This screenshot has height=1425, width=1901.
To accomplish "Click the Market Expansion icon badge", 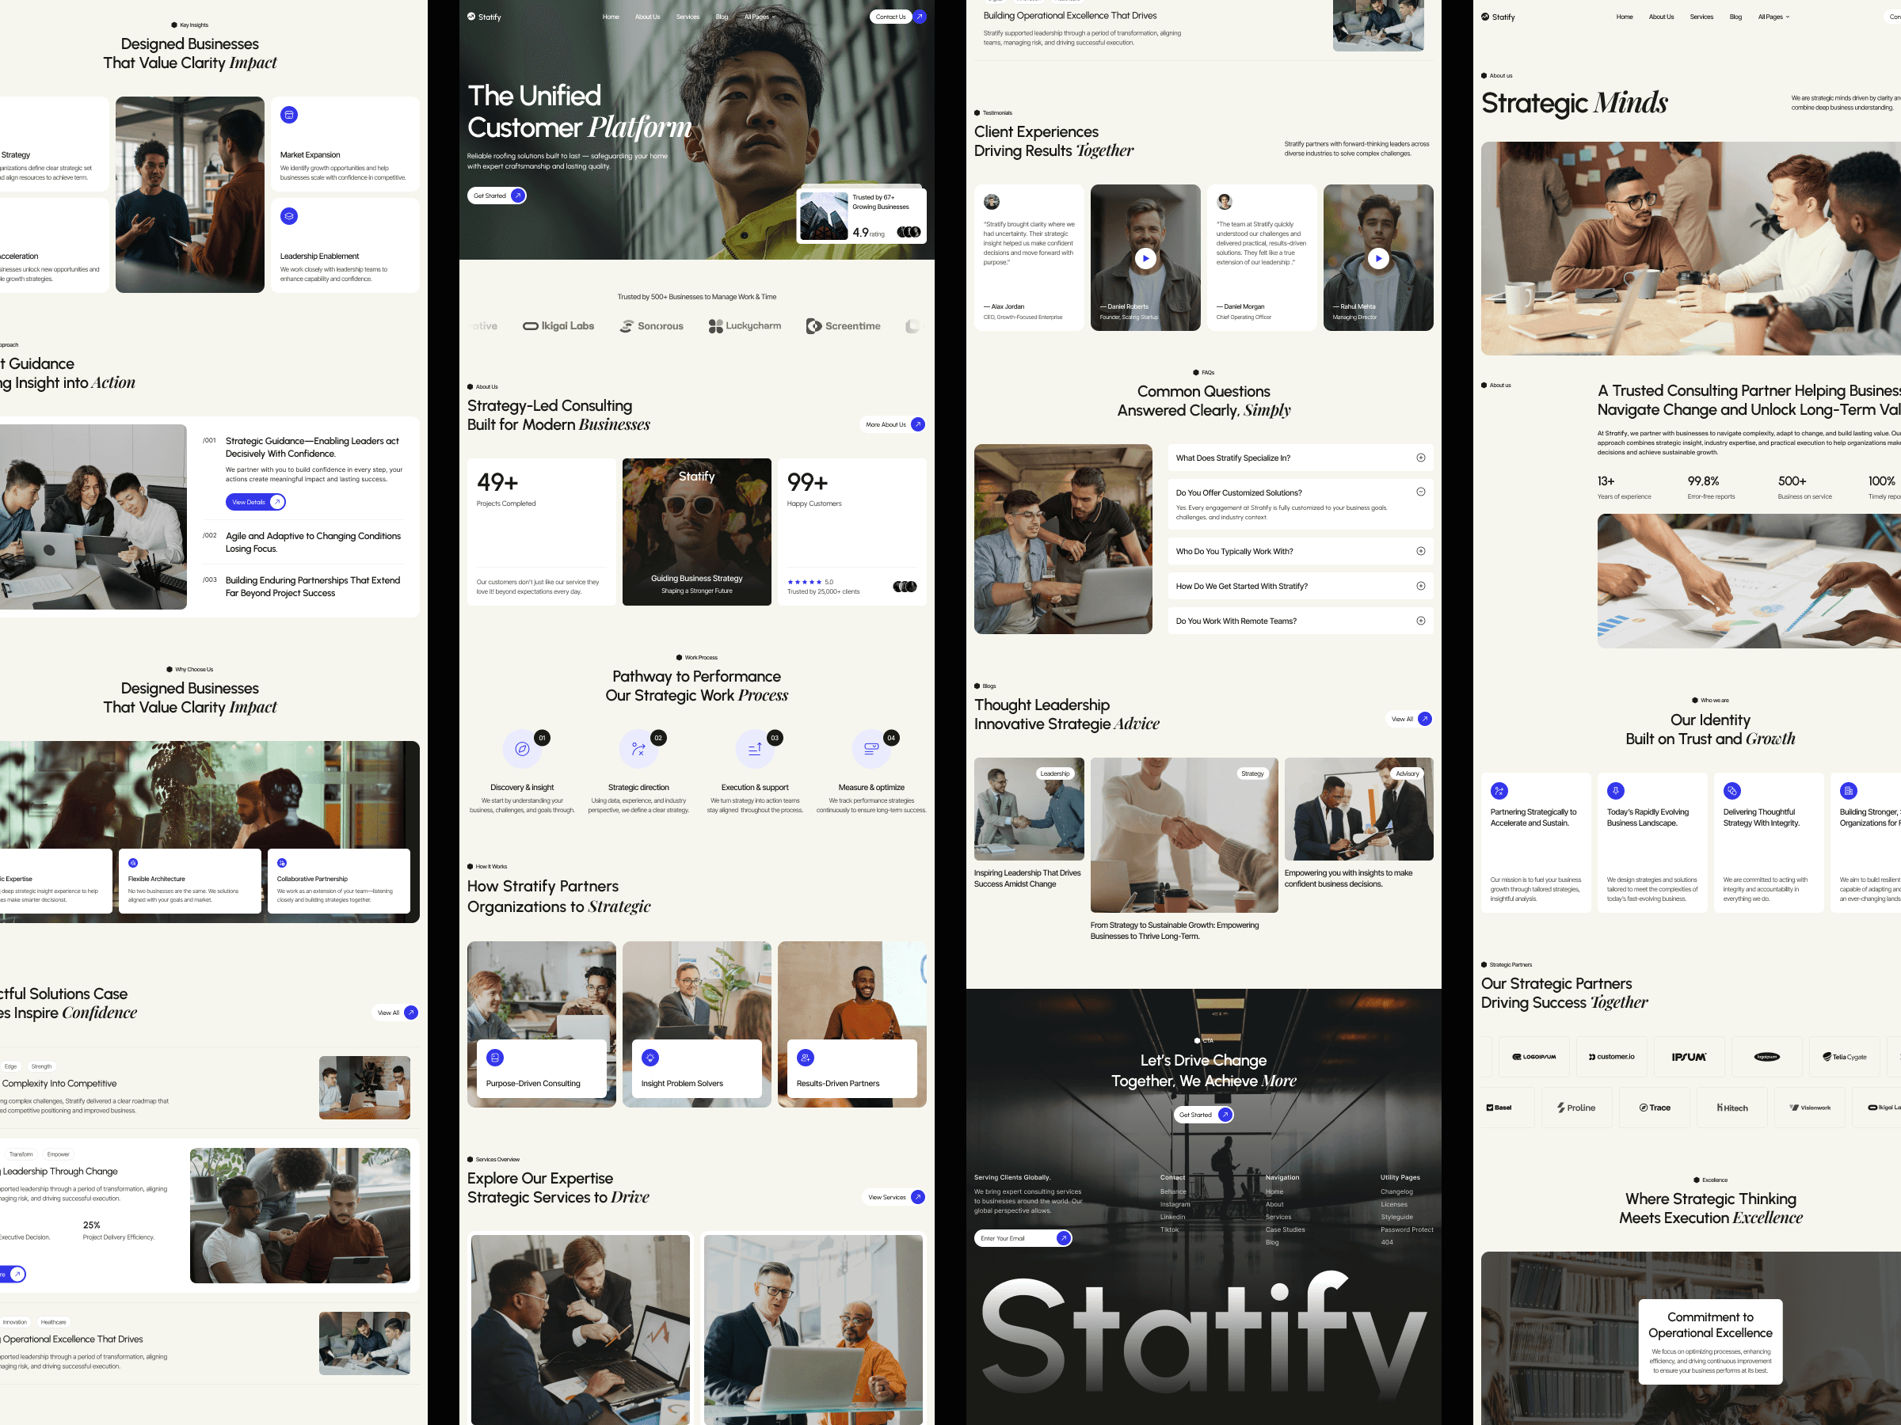I will tap(288, 114).
